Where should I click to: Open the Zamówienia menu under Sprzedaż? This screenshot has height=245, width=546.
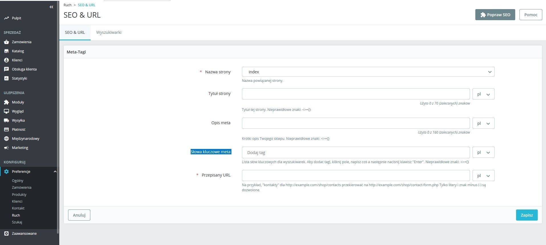coord(22,42)
